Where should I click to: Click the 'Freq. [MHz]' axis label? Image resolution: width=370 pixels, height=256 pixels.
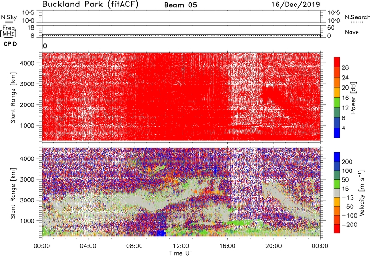tap(8, 31)
